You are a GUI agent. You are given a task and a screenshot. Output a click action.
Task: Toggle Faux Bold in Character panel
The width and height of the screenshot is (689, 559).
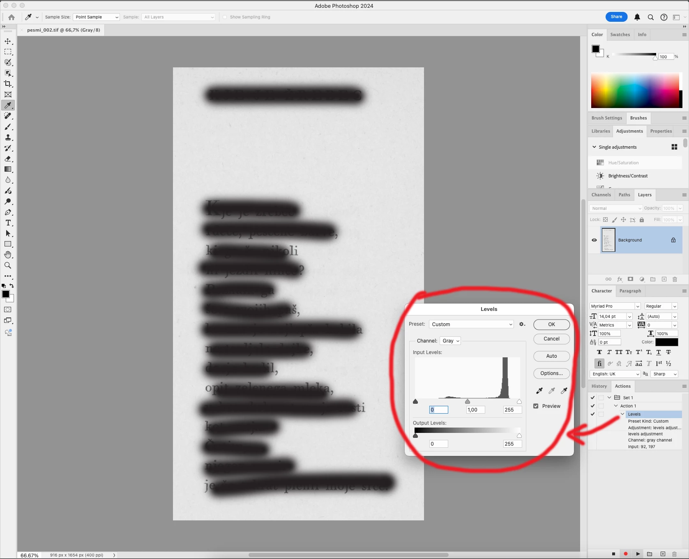[x=599, y=352]
